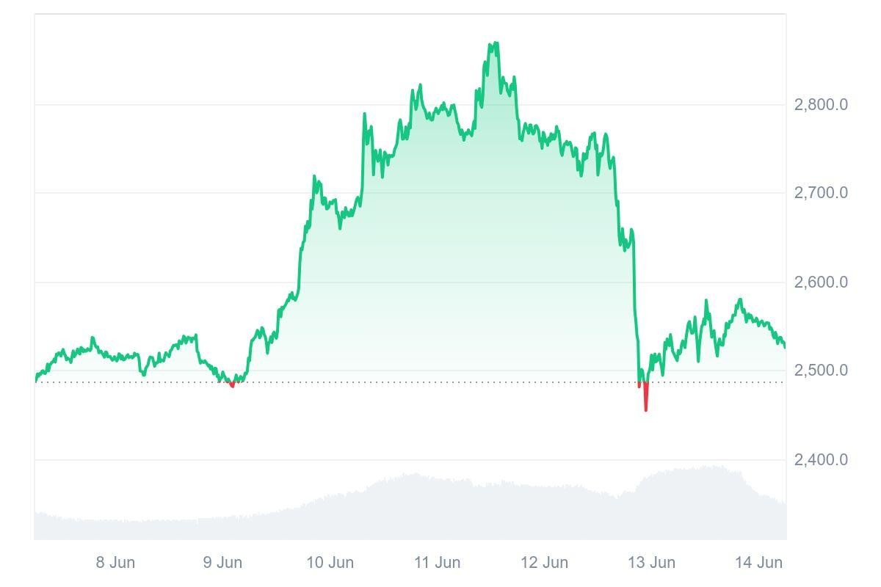The image size is (881, 587).
Task: Click the 2,600.0 price axis label
Action: tap(821, 282)
